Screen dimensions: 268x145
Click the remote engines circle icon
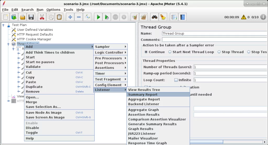(263, 17)
